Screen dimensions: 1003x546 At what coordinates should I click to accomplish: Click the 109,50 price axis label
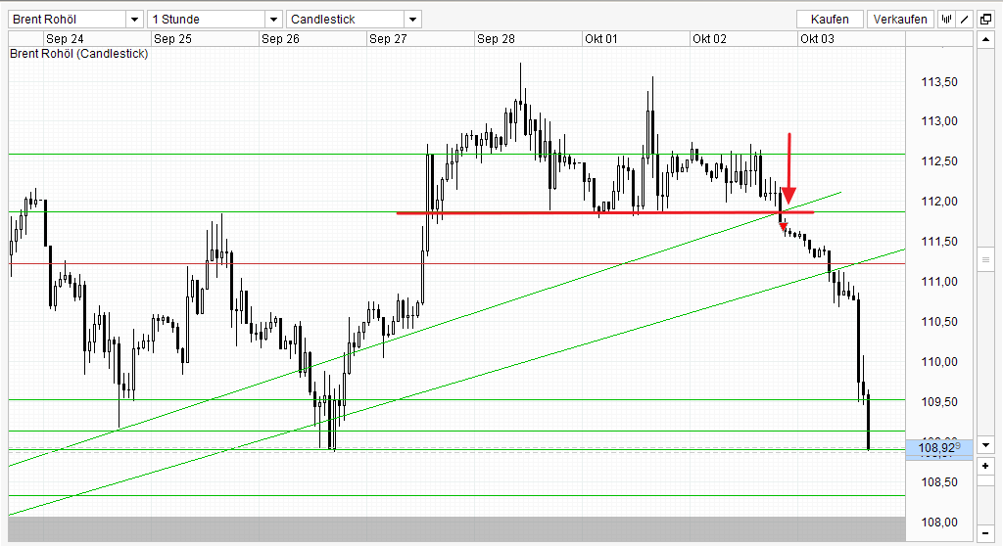(x=939, y=401)
